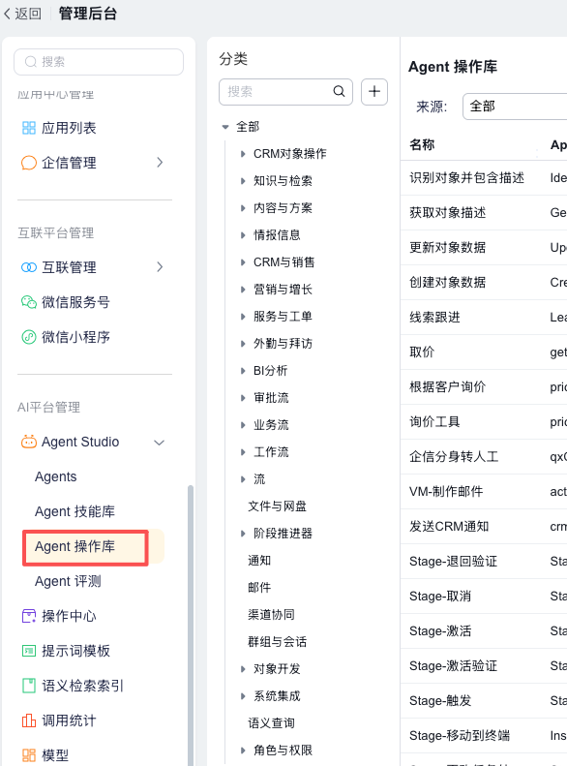
Task: Open the Agent 评测 menu item
Action: click(68, 581)
